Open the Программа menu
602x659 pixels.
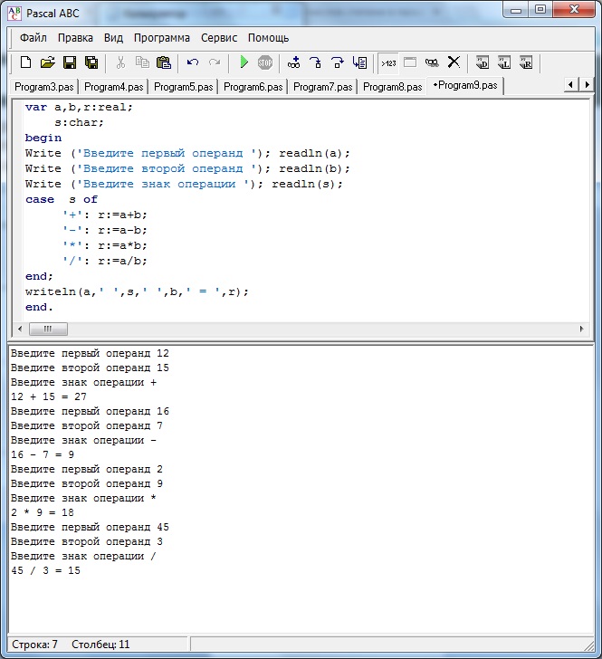tap(162, 38)
